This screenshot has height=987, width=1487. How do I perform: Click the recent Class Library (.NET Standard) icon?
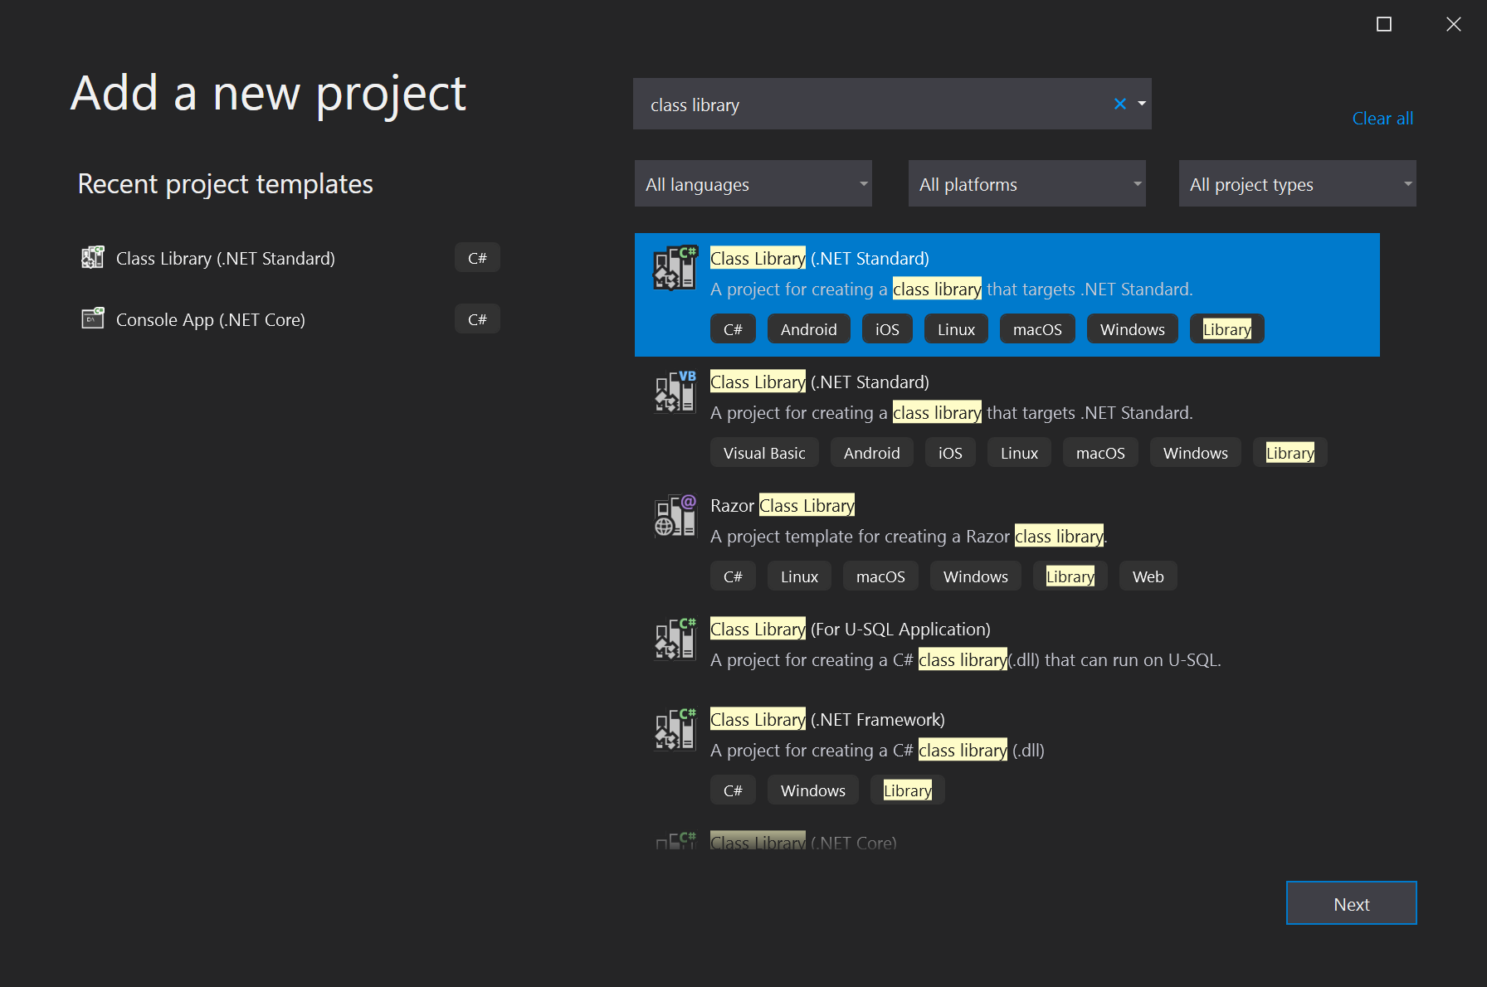click(93, 257)
